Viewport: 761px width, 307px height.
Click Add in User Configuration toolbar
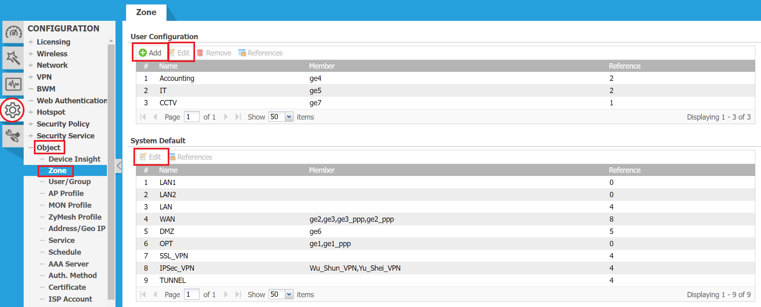[150, 53]
